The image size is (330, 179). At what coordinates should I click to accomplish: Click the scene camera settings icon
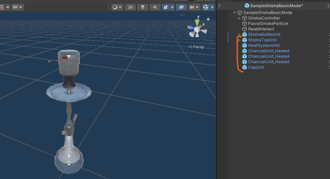click(x=192, y=7)
